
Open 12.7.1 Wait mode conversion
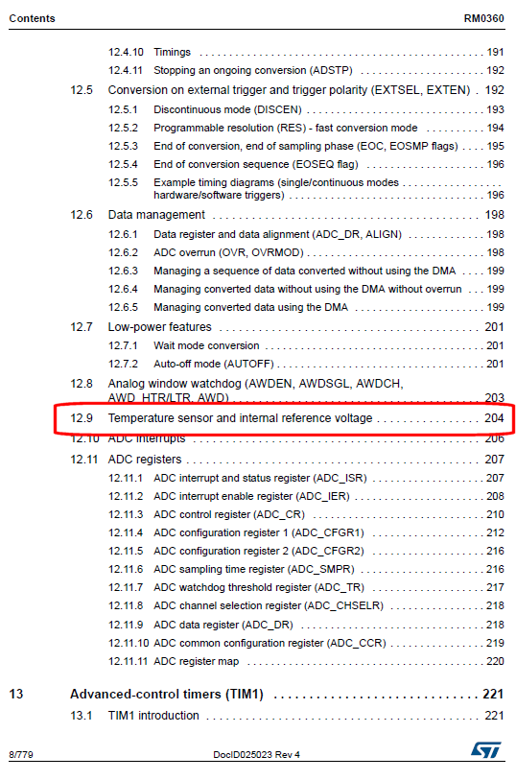click(x=306, y=345)
